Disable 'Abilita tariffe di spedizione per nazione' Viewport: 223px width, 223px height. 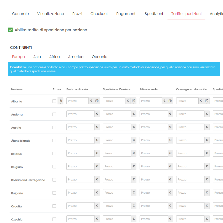click(x=10, y=30)
